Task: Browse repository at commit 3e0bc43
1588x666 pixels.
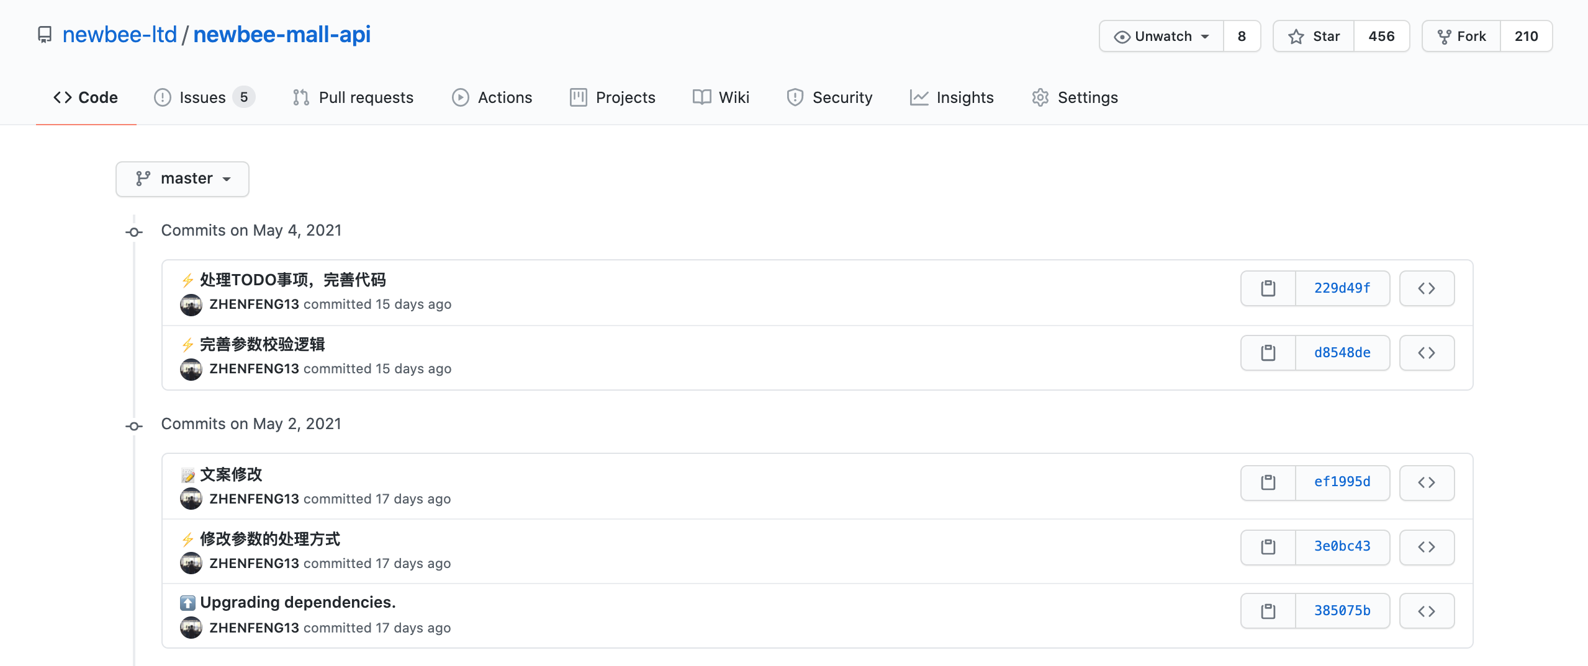Action: (x=1427, y=547)
